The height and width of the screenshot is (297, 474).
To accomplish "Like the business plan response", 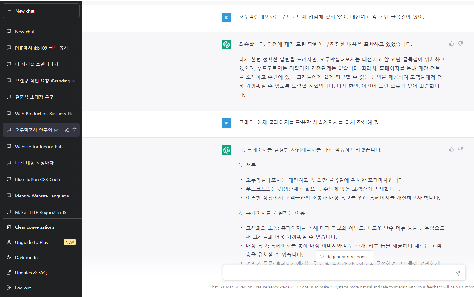I will (451, 149).
